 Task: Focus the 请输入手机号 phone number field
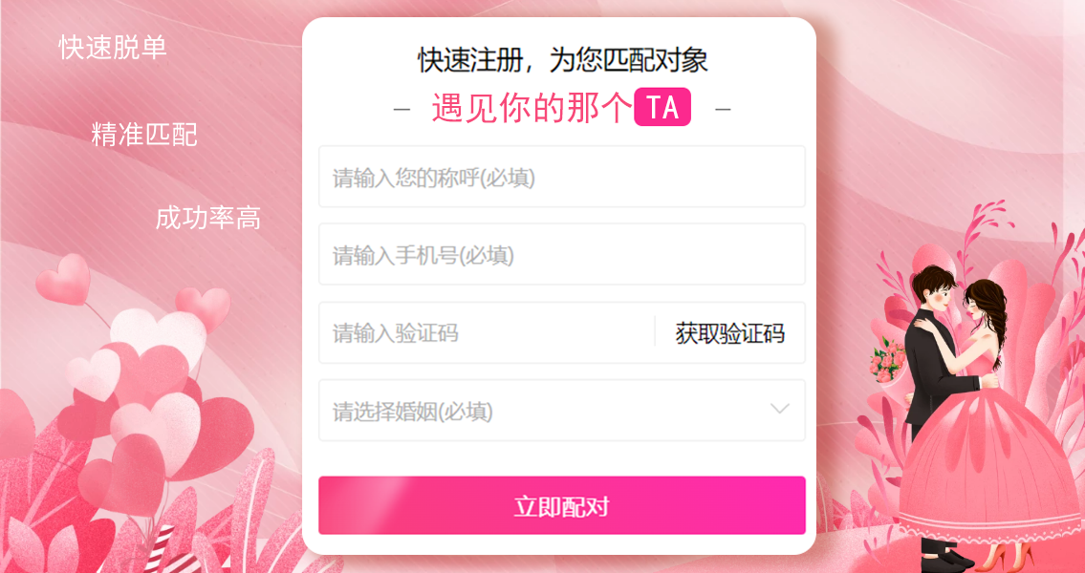pyautogui.click(x=562, y=254)
